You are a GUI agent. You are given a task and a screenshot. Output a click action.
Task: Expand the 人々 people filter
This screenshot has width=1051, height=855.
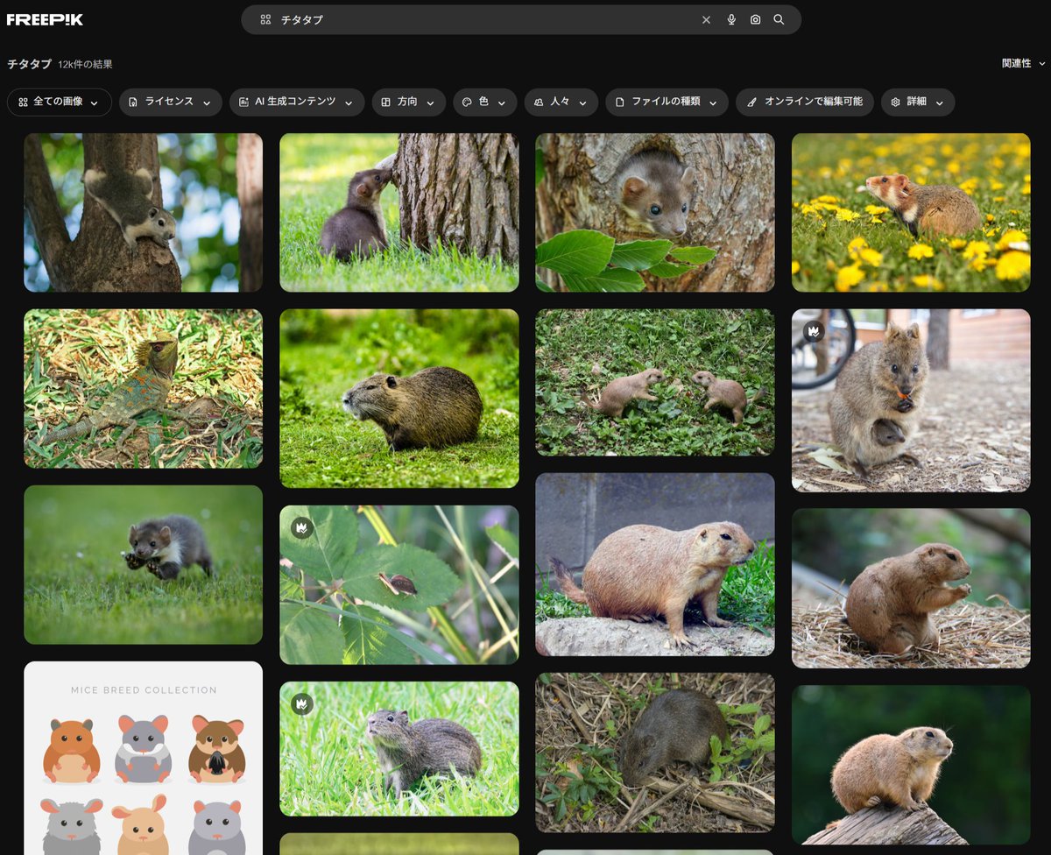click(561, 102)
